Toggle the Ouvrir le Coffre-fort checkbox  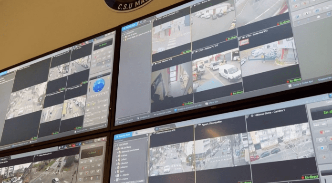[290, 86]
